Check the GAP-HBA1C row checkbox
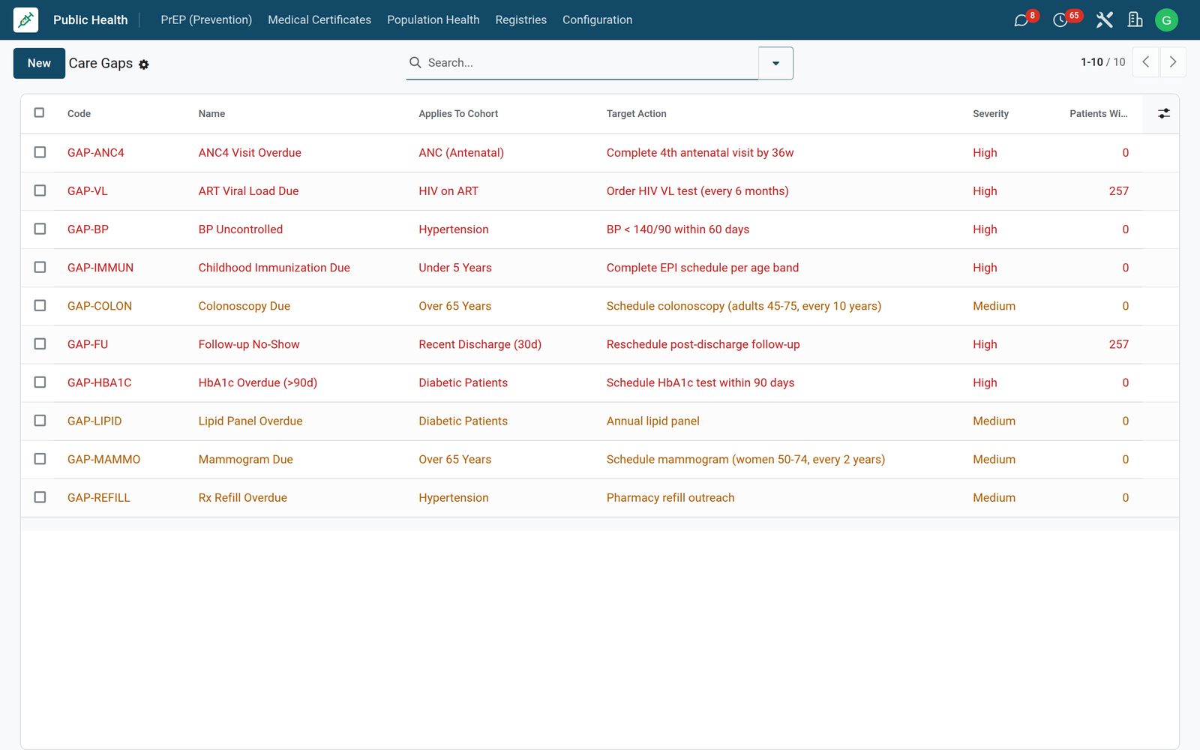This screenshot has height=750, width=1200. (40, 382)
